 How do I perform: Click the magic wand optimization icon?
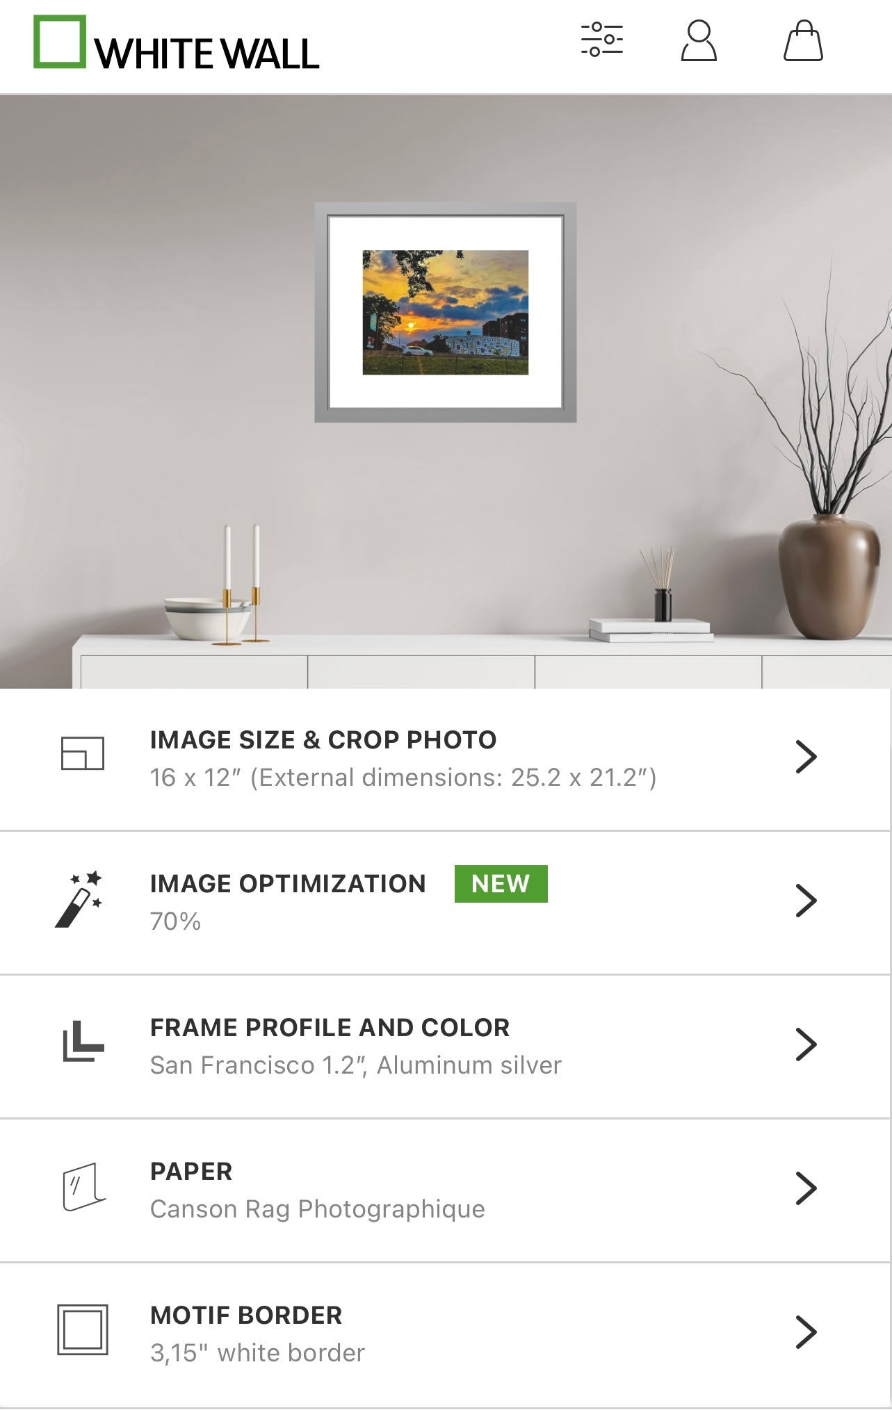(x=79, y=899)
